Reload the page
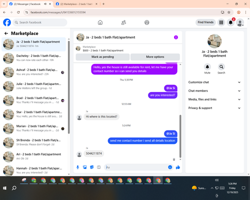Image resolution: width=250 pixels, height=200 pixels. 18,12
